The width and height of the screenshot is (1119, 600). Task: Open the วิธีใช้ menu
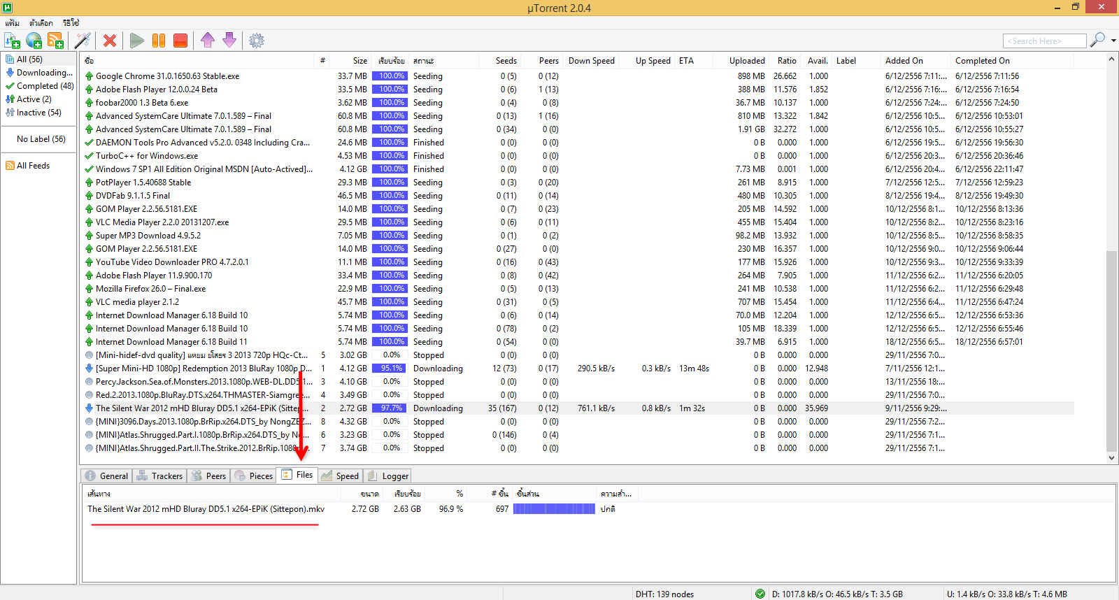pyautogui.click(x=71, y=23)
